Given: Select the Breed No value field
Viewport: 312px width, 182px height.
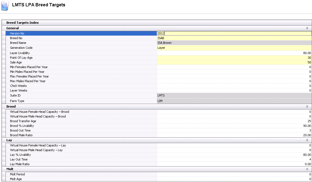Looking at the screenshot, I should point(234,38).
